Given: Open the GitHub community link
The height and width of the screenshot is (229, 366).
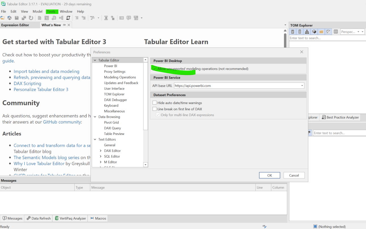Looking at the screenshot, I should (x=62, y=122).
